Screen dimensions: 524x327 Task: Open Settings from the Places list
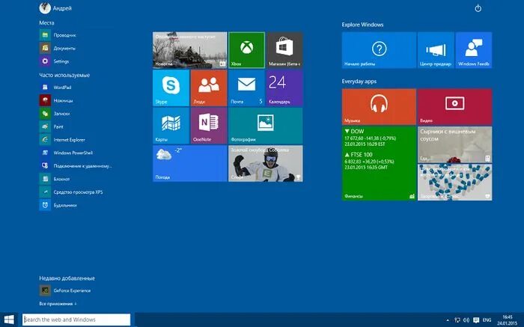click(x=55, y=61)
